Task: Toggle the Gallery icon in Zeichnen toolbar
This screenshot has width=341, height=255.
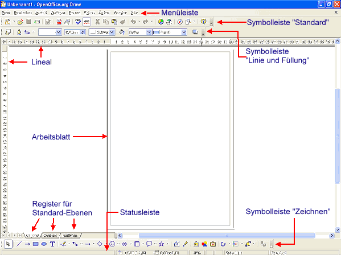Action: [213, 244]
